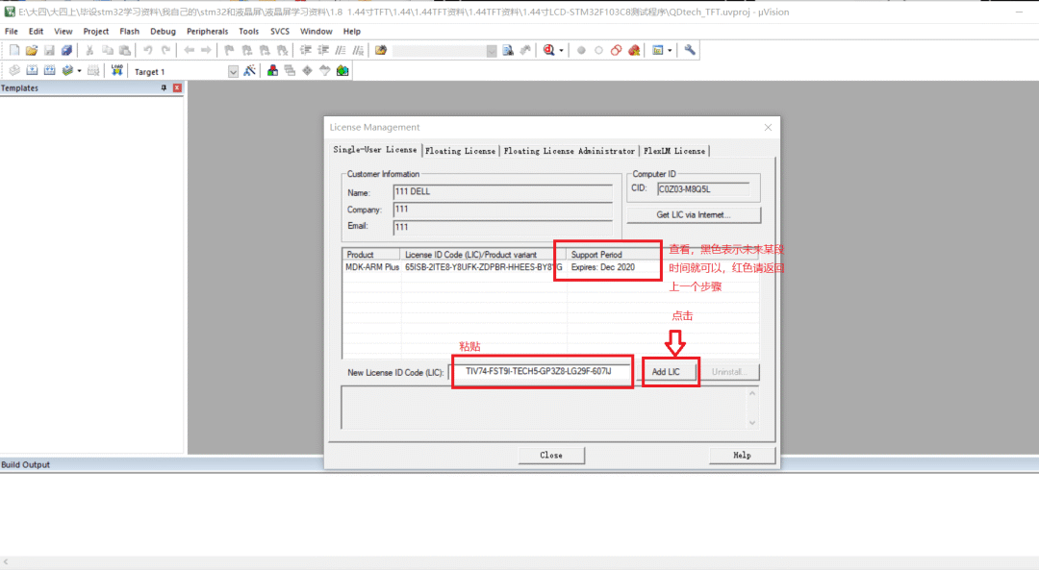Click the Batch Build icon with arrow
The width and height of the screenshot is (1039, 570).
67,71
